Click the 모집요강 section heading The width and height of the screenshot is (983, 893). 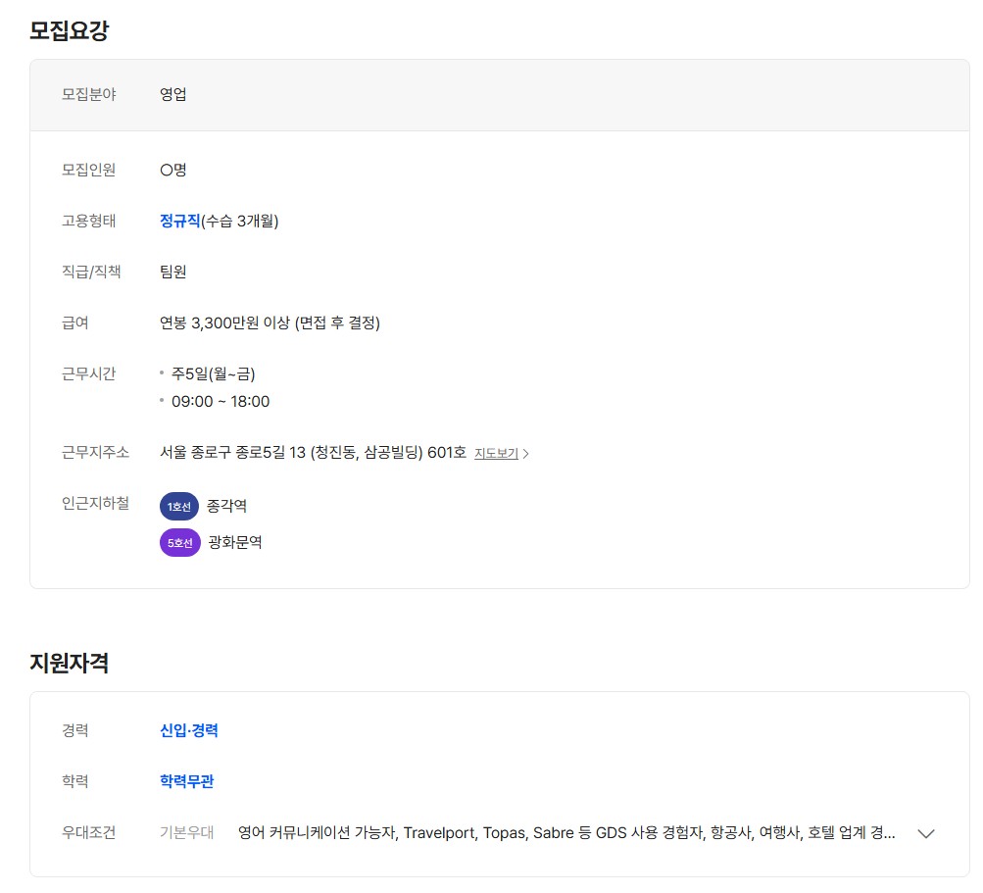coord(69,30)
